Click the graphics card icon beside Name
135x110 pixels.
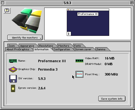pos(13,61)
